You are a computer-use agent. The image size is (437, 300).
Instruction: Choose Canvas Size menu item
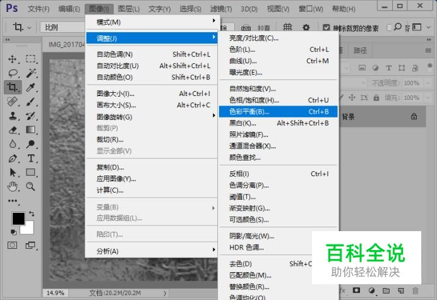click(x=152, y=105)
